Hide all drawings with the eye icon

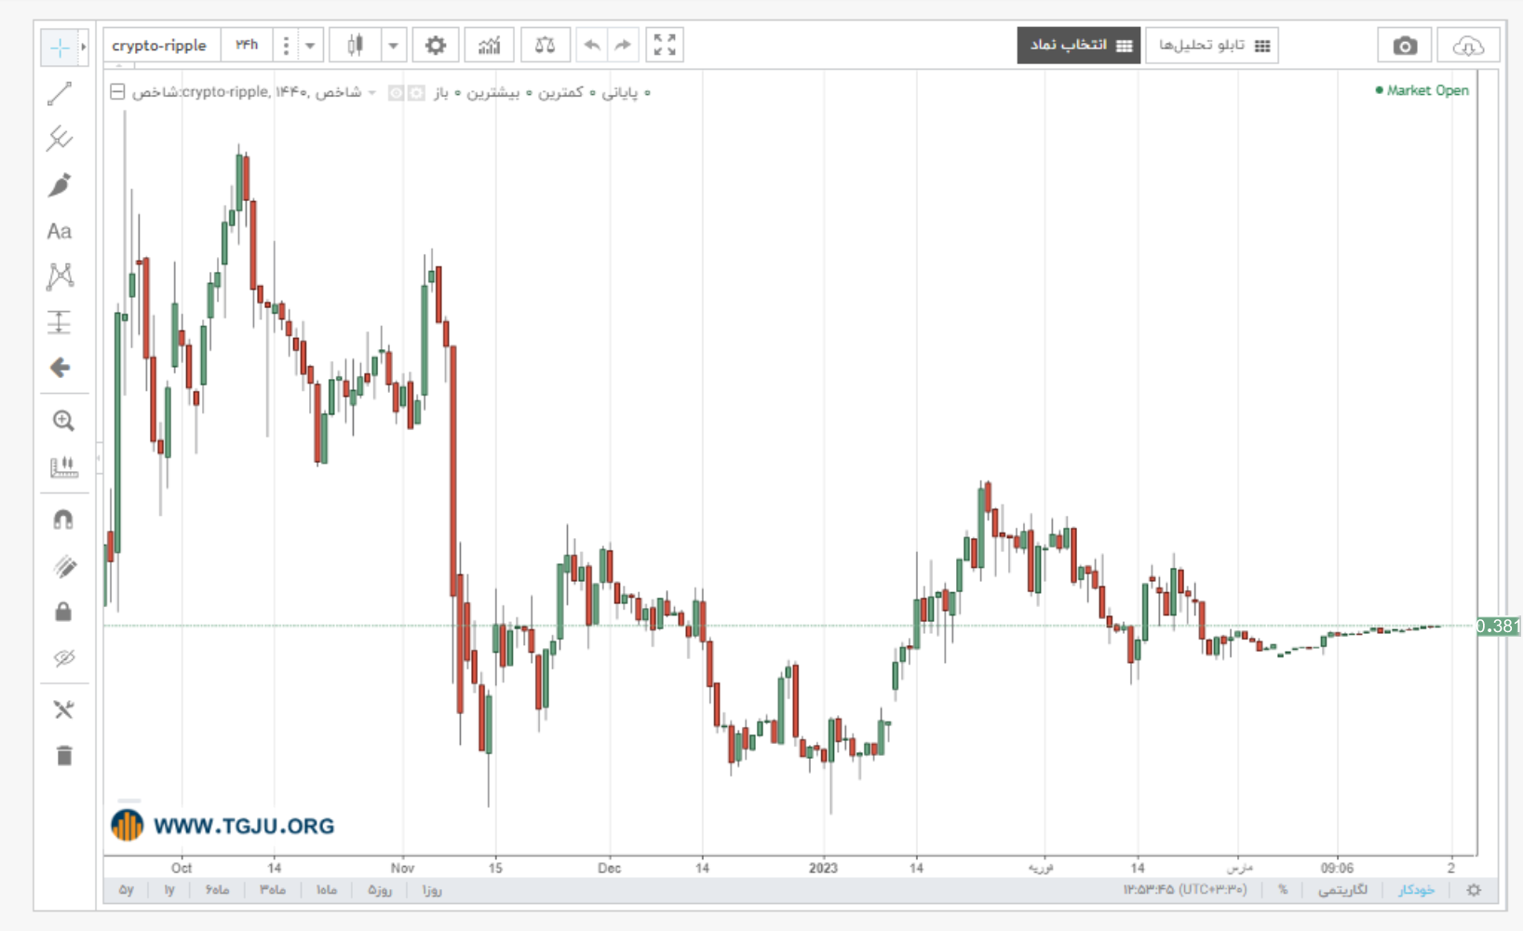click(63, 658)
